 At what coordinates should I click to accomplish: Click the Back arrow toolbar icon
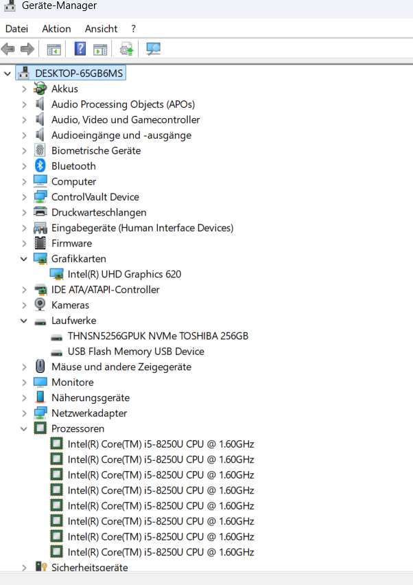(x=8, y=49)
